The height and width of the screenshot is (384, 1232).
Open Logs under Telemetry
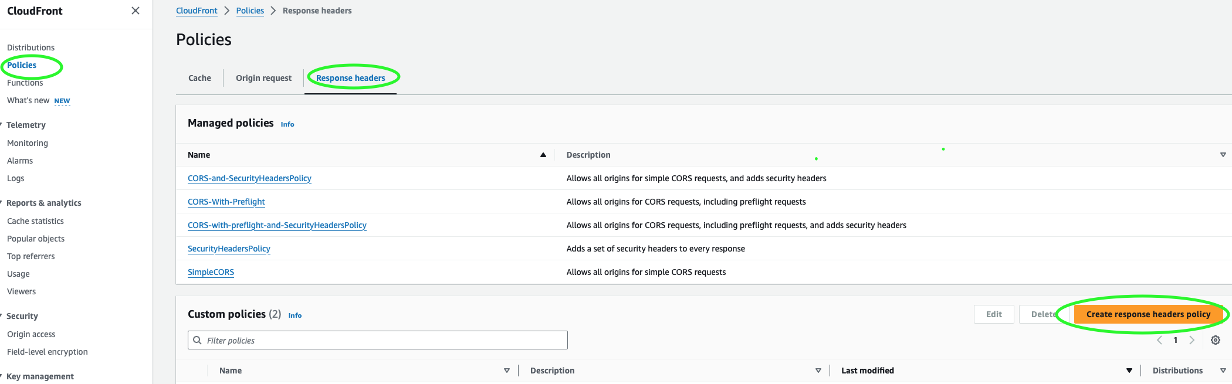(16, 178)
